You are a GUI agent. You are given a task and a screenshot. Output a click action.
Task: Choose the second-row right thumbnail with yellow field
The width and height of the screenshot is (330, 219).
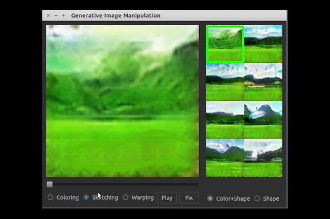point(263,82)
